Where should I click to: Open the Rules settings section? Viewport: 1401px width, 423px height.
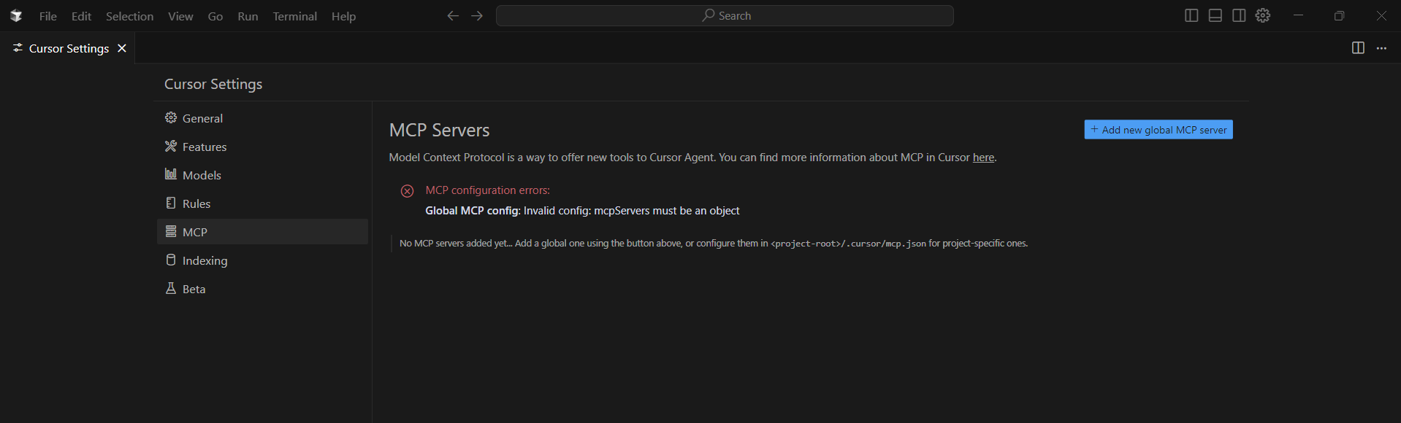click(262, 203)
